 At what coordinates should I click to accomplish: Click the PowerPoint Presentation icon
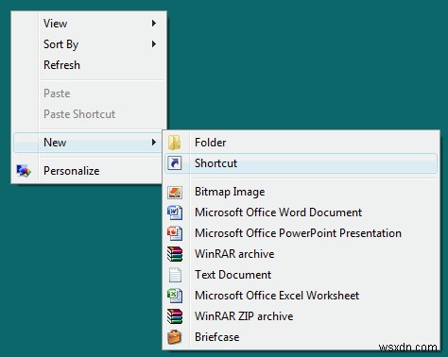[175, 233]
